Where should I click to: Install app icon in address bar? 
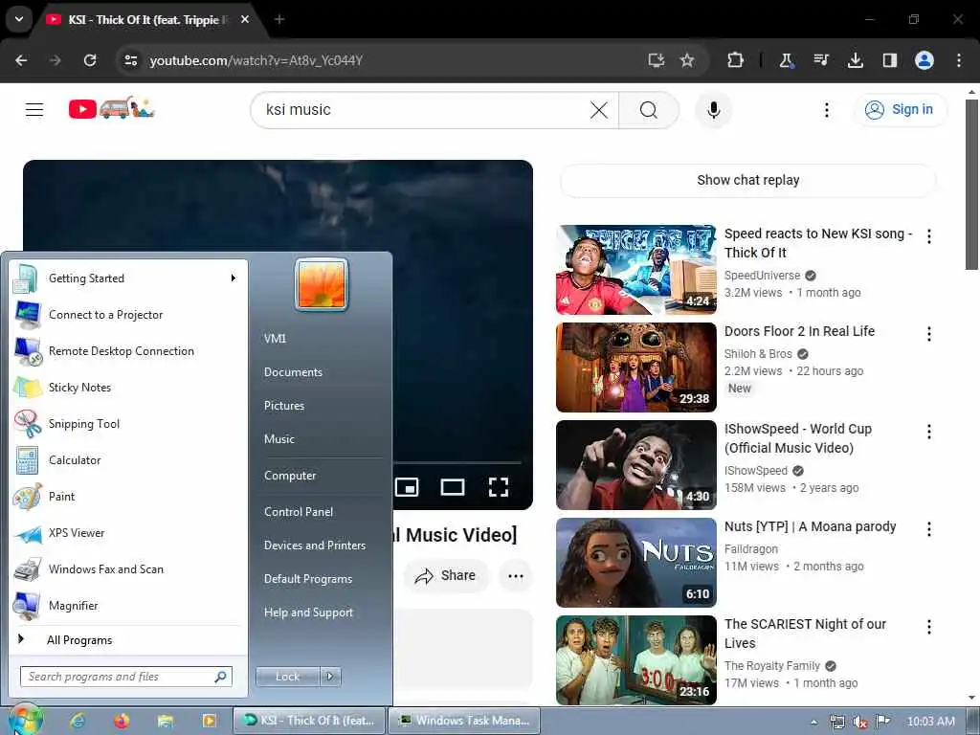coord(656,60)
